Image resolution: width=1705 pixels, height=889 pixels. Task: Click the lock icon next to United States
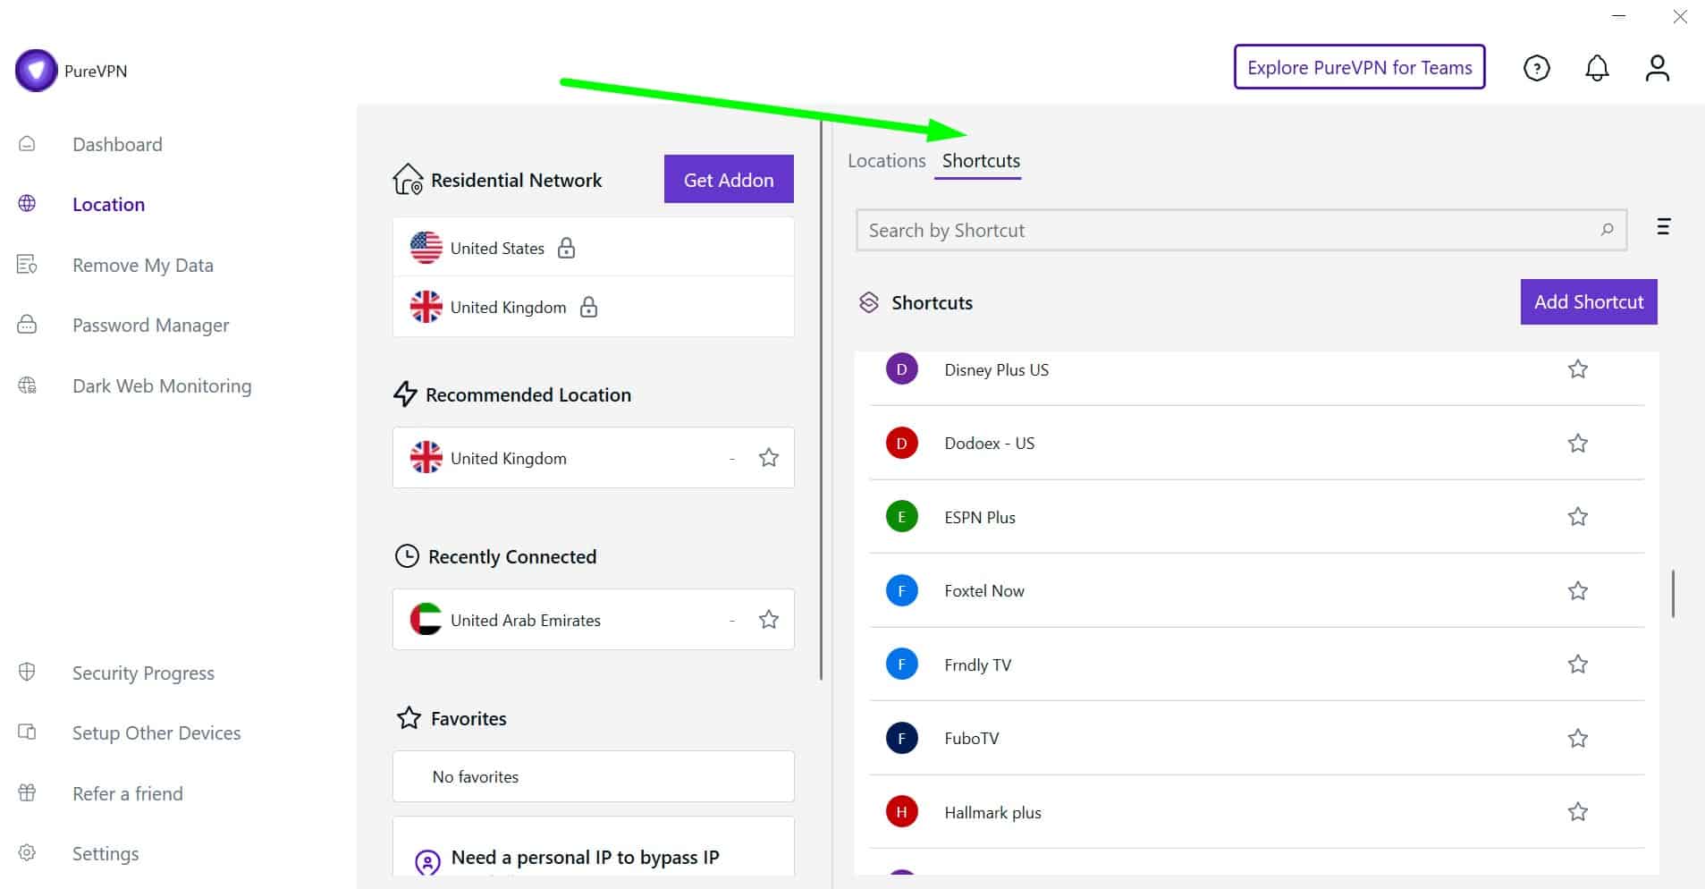(566, 248)
